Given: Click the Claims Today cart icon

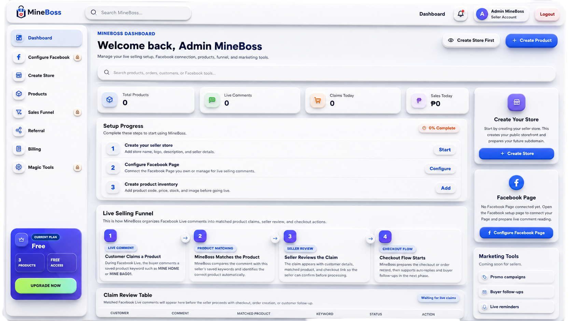Looking at the screenshot, I should pyautogui.click(x=318, y=100).
